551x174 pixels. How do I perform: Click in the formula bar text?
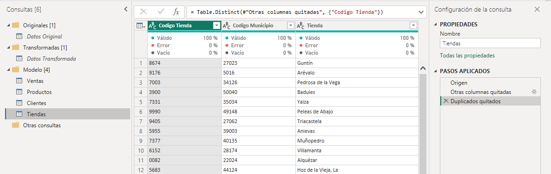(287, 12)
